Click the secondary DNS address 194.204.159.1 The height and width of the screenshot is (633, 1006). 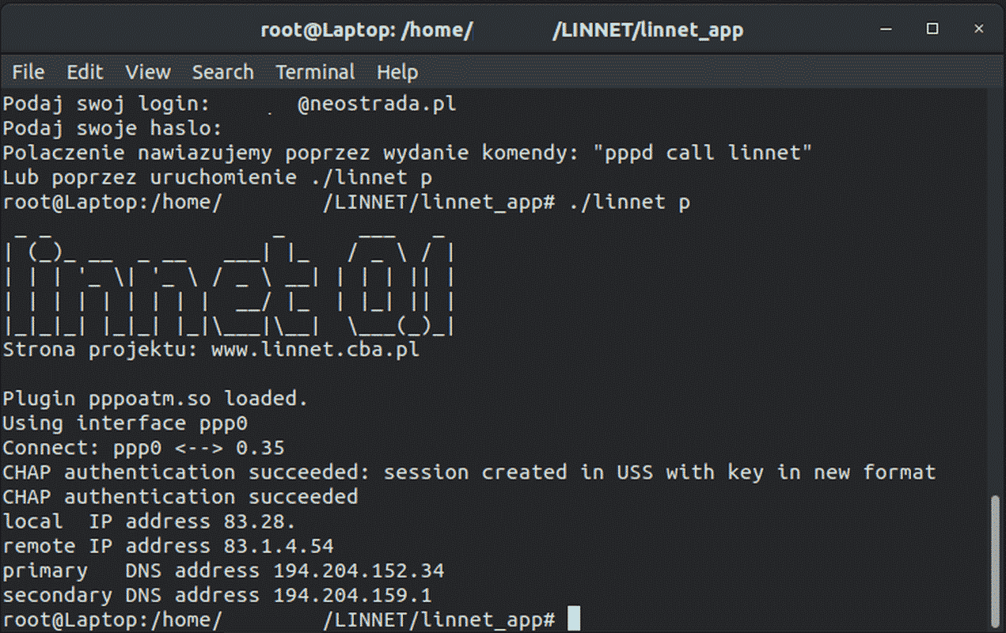352,595
